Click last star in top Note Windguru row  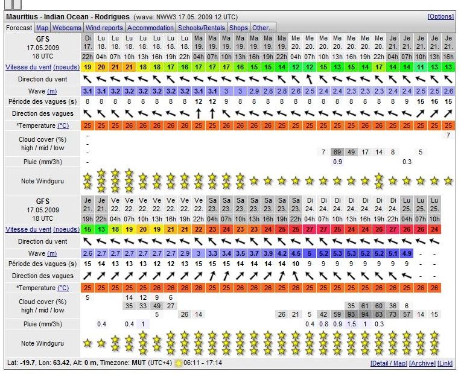coord(448,180)
